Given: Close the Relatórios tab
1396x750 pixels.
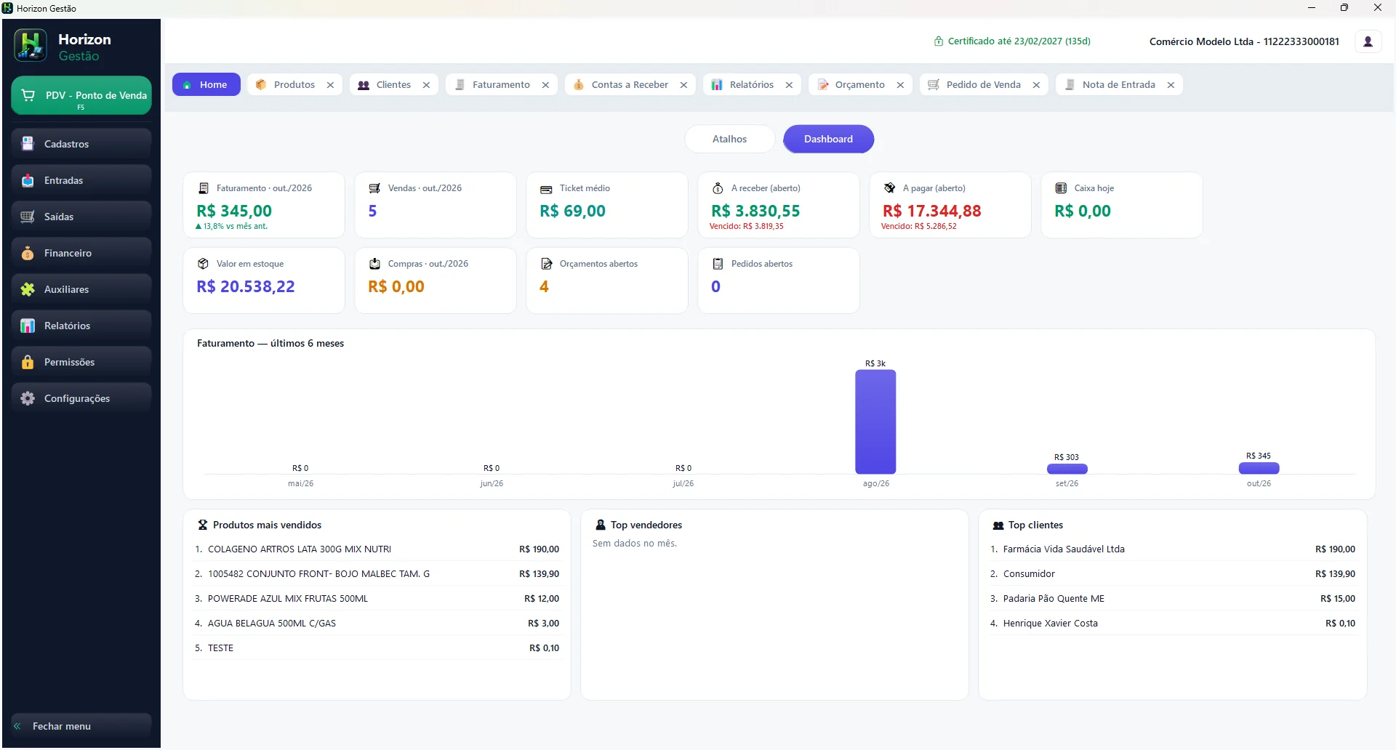Looking at the screenshot, I should [x=789, y=85].
